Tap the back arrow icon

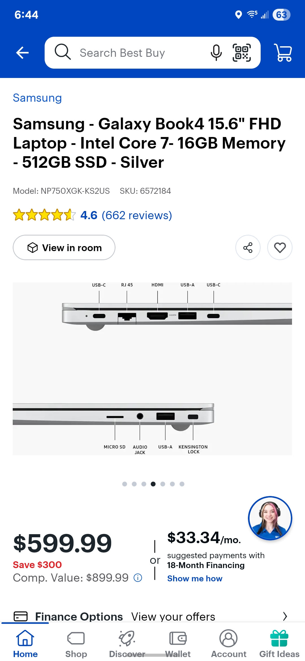[23, 53]
